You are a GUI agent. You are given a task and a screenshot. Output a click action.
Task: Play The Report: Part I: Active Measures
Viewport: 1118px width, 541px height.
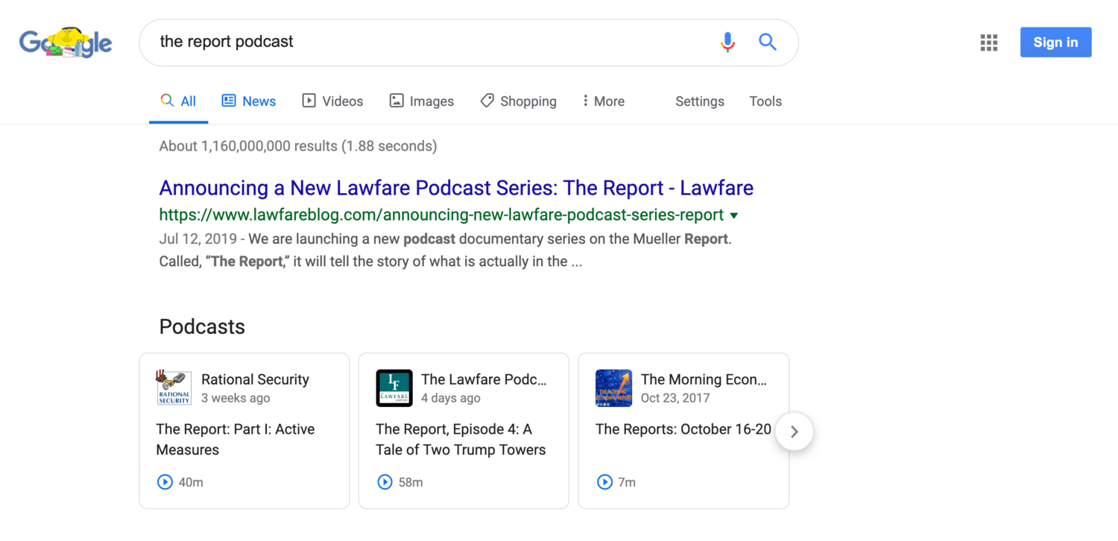(165, 482)
